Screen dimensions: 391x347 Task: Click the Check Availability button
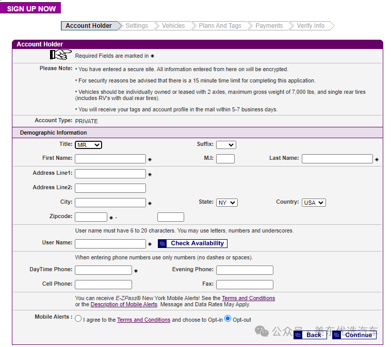[192, 243]
